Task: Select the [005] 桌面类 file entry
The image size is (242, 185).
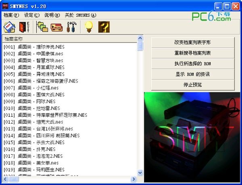Action: click(x=34, y=74)
